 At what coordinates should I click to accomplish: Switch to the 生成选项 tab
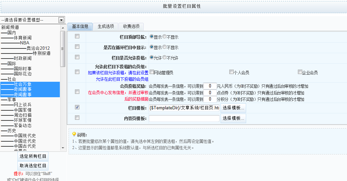pos(106,26)
